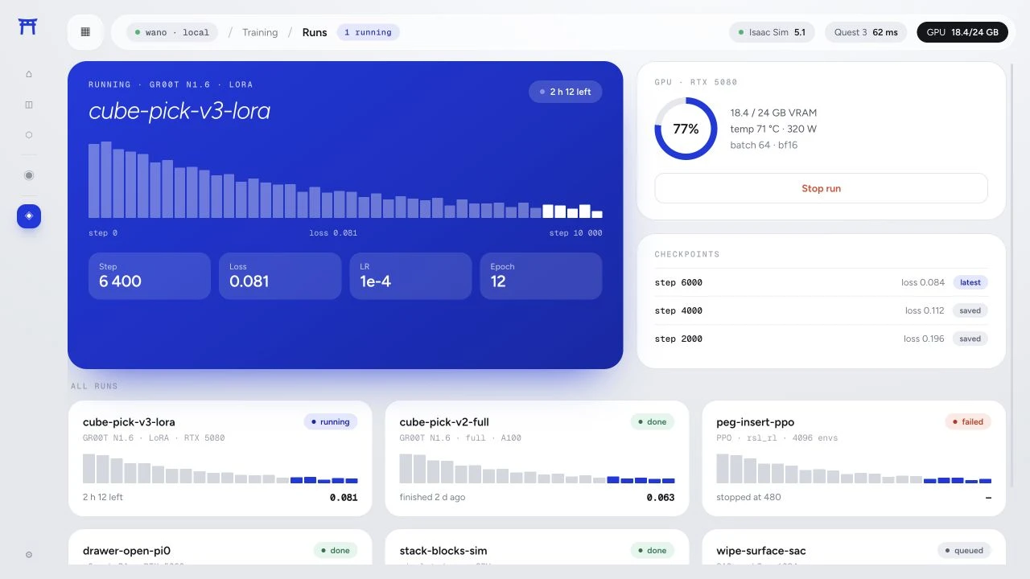The height and width of the screenshot is (579, 1030).
Task: Click the 'queued' badge on wipe-surface-sac card
Action: coord(964,551)
